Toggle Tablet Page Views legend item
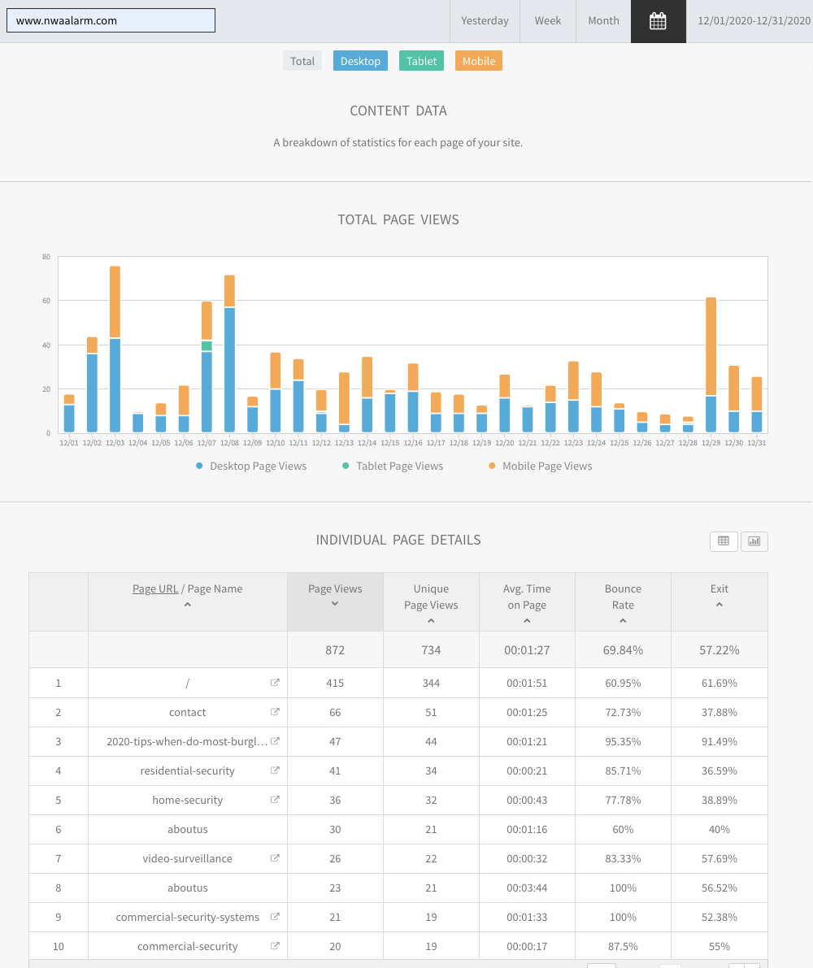813x968 pixels. (393, 466)
